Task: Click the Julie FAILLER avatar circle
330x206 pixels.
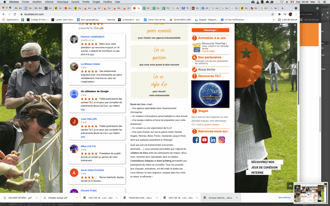Action: pyautogui.click(x=74, y=121)
